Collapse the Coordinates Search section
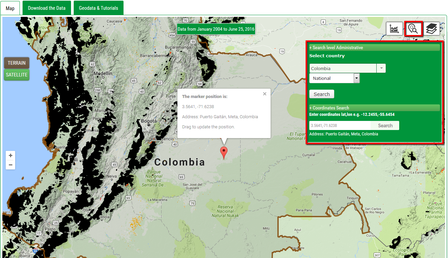Viewport: 448px width, 258px height. 374,108
